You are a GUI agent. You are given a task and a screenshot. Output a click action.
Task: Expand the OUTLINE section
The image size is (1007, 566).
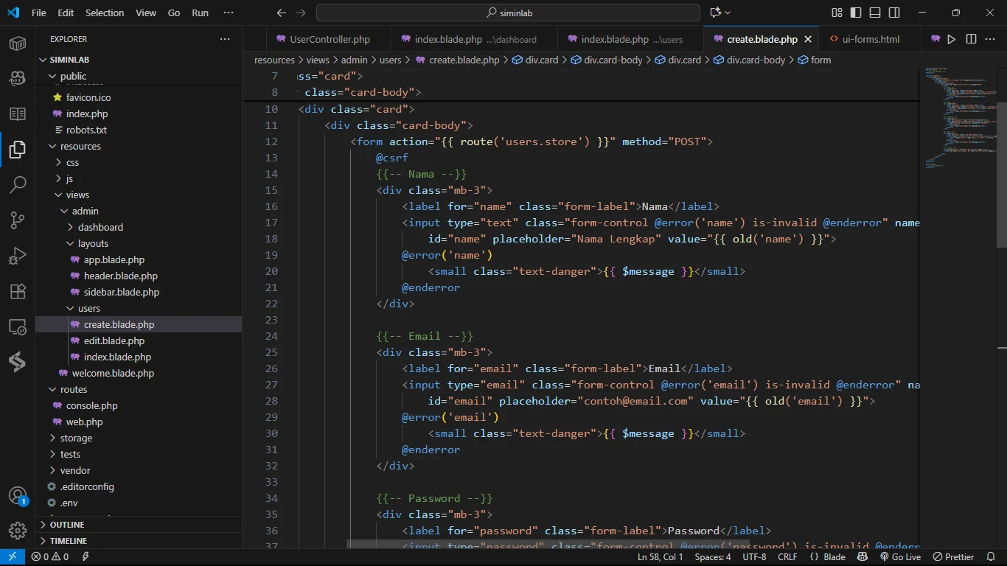click(x=66, y=525)
